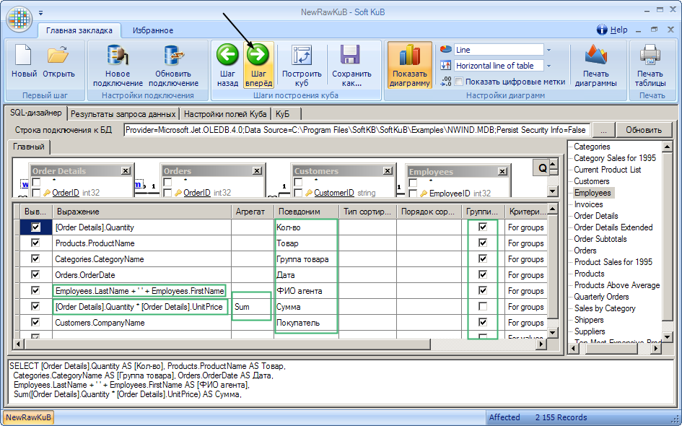The image size is (682, 426).
Task: Click the Псевдоним column header
Action: pyautogui.click(x=306, y=212)
